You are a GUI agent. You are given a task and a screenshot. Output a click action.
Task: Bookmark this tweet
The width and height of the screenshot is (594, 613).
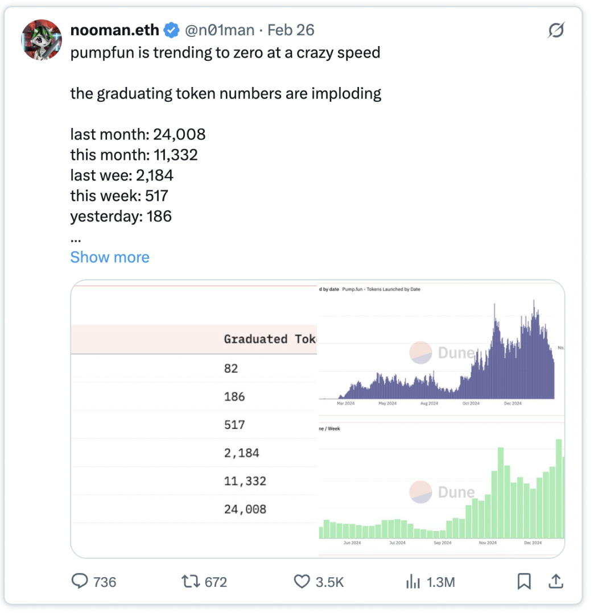pyautogui.click(x=524, y=581)
